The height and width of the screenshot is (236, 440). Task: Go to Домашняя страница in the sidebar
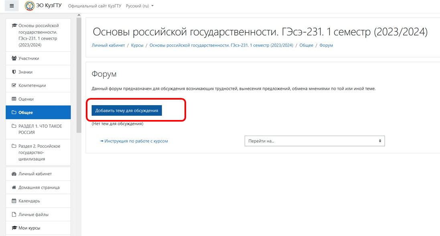pos(38,187)
